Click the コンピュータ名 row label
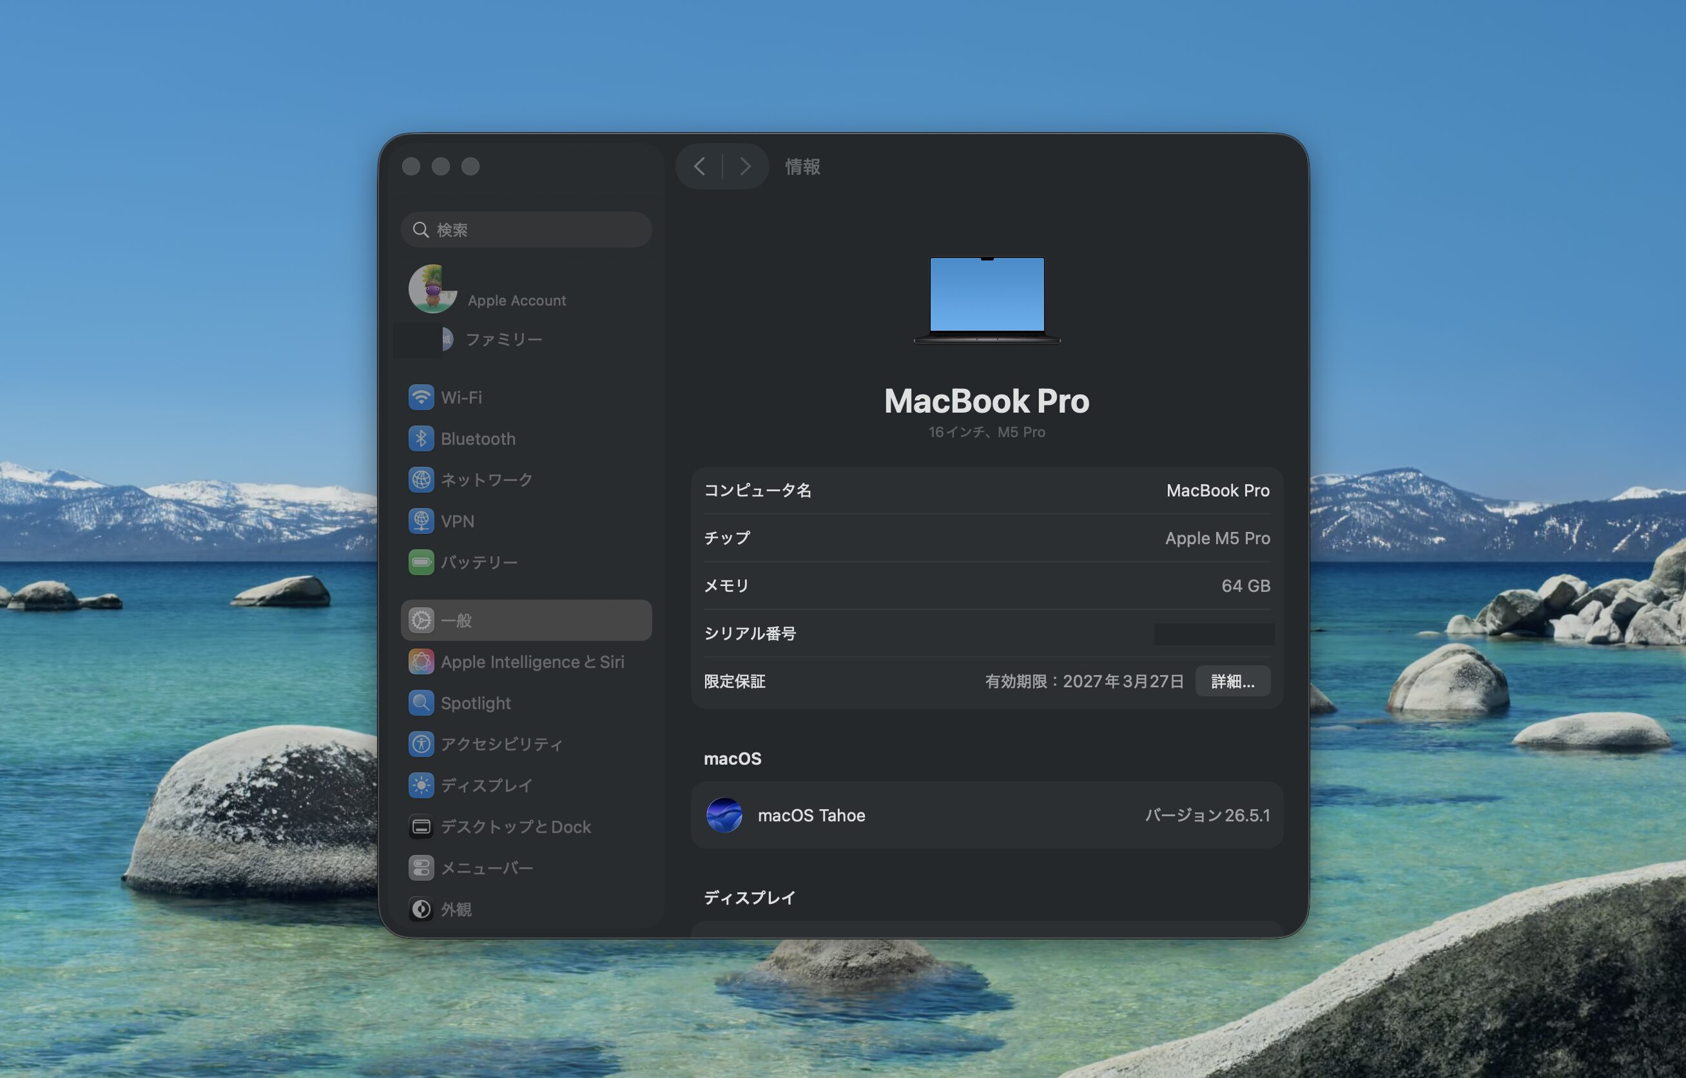 (757, 490)
